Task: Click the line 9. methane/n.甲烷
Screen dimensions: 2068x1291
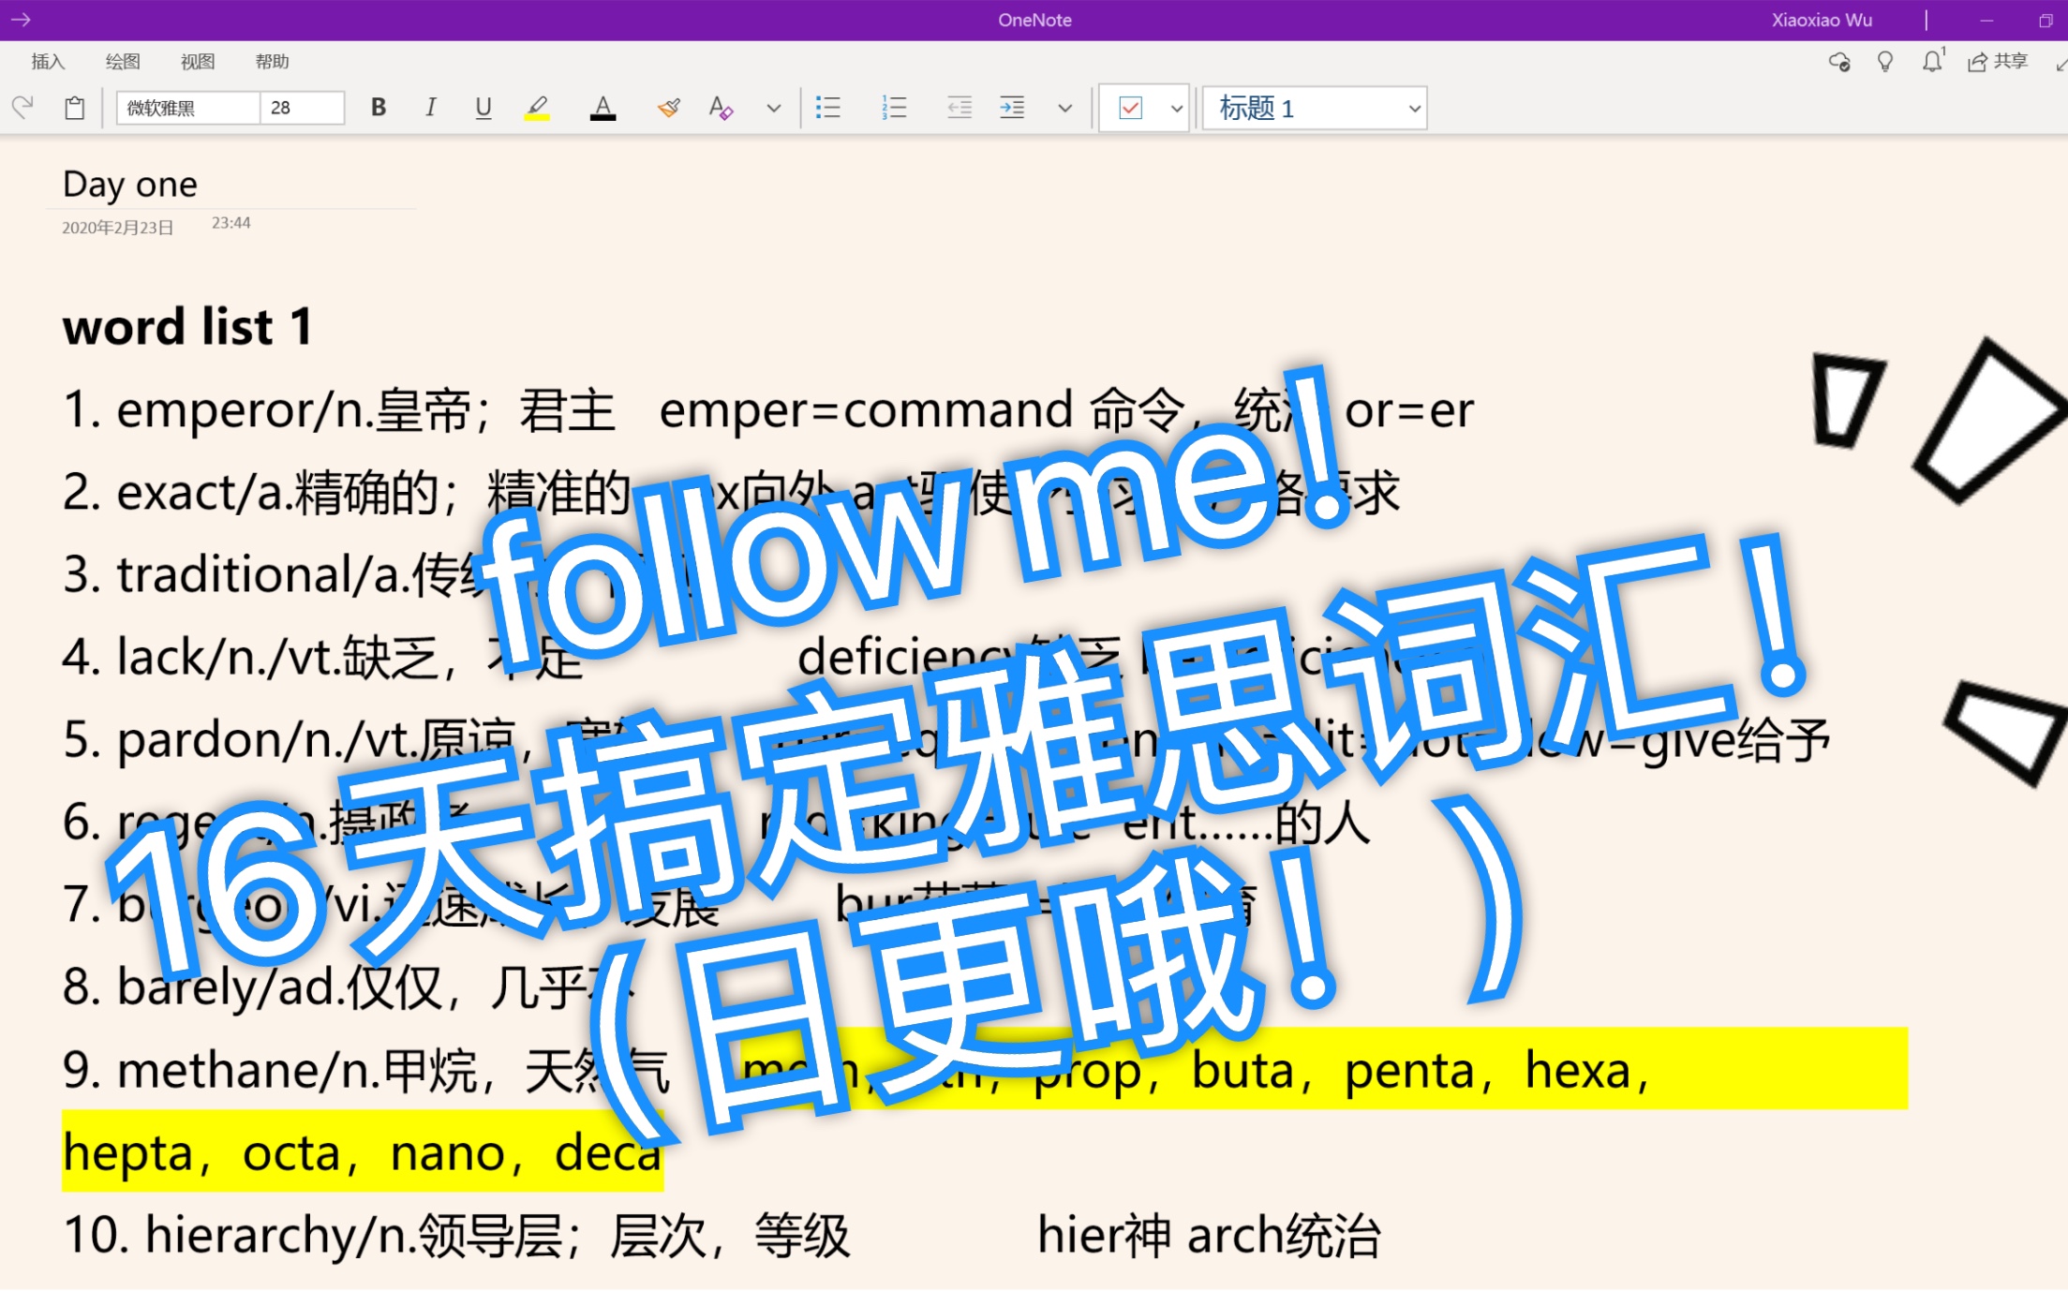Action: click(x=365, y=1070)
